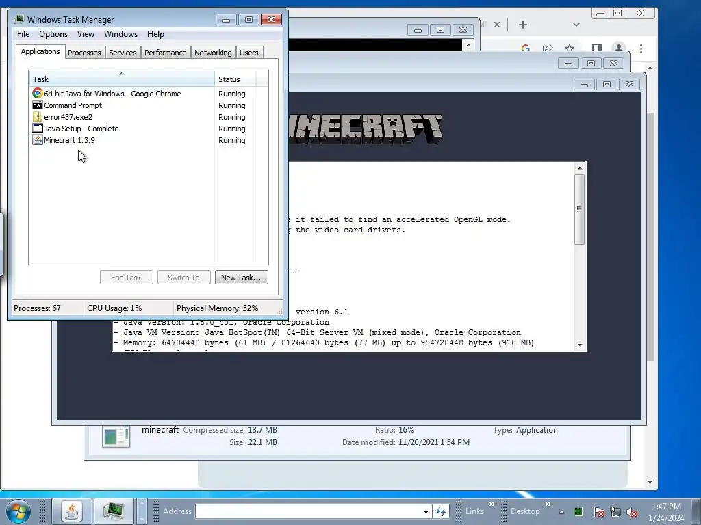
Task: Click the Task Manager taskbar button
Action: click(x=114, y=511)
